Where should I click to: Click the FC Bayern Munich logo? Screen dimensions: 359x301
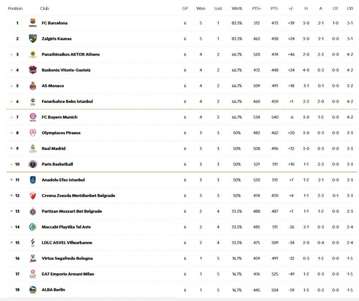coord(33,117)
